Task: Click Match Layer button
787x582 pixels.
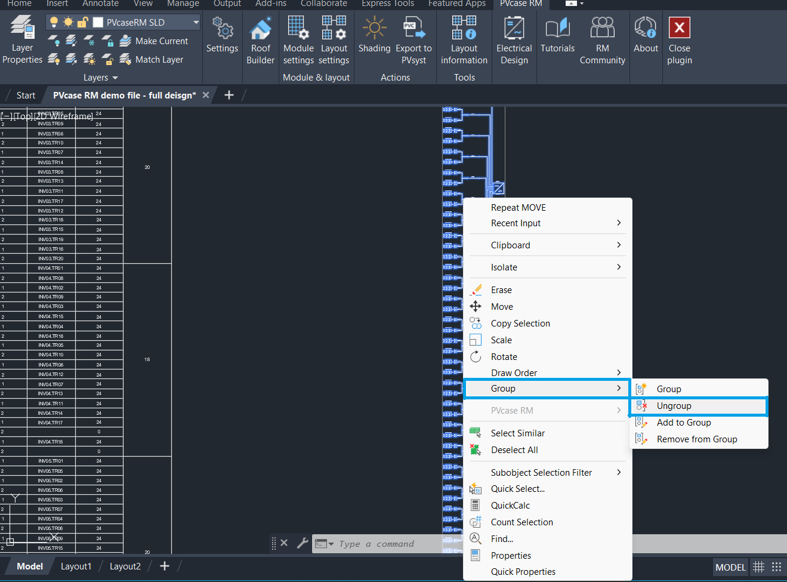Action: click(152, 59)
